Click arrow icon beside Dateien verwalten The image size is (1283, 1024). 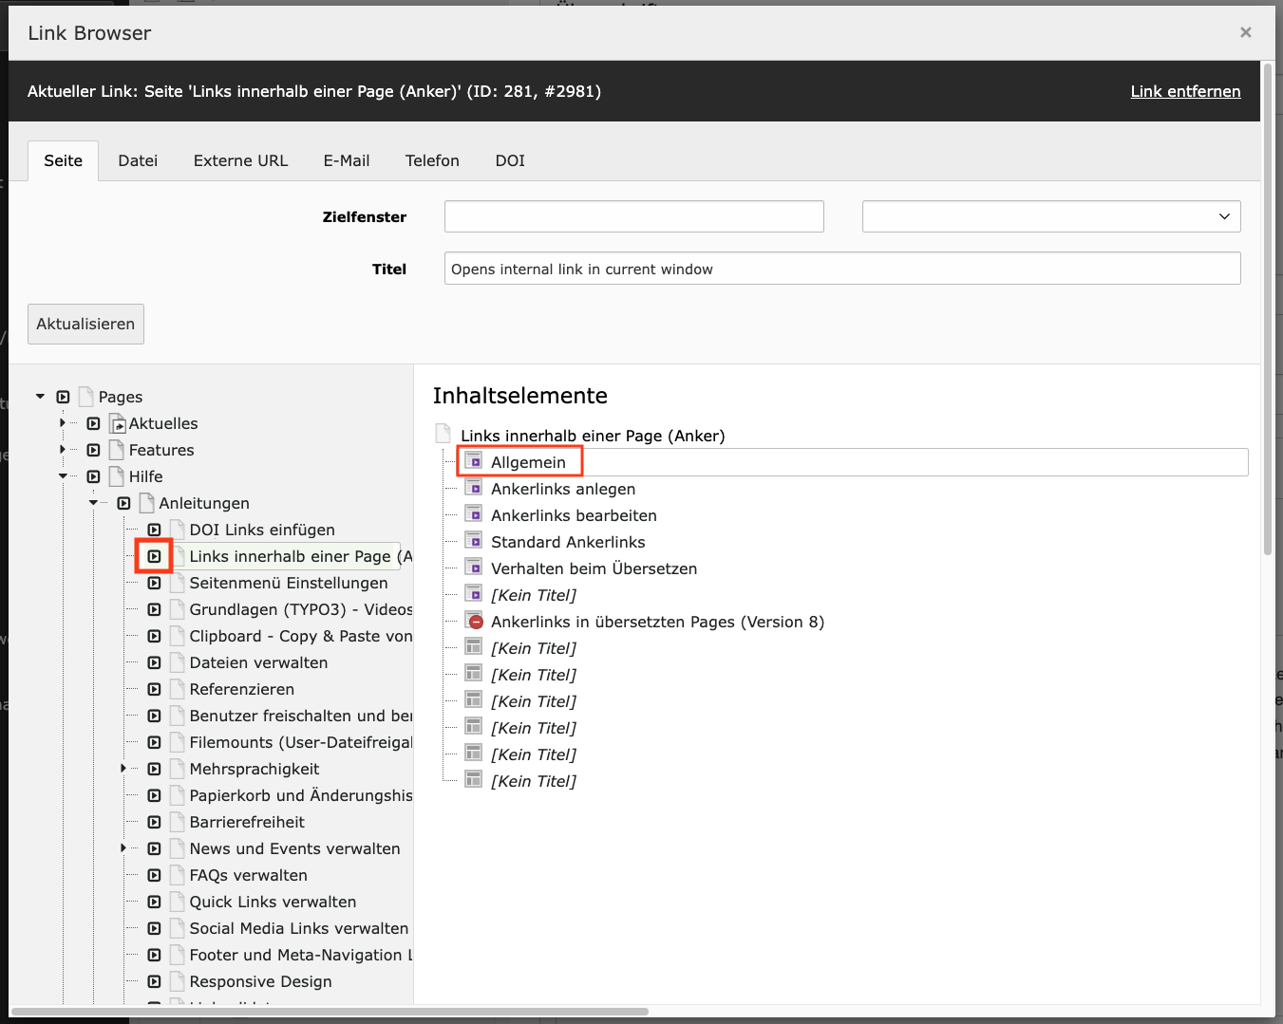[x=154, y=662]
